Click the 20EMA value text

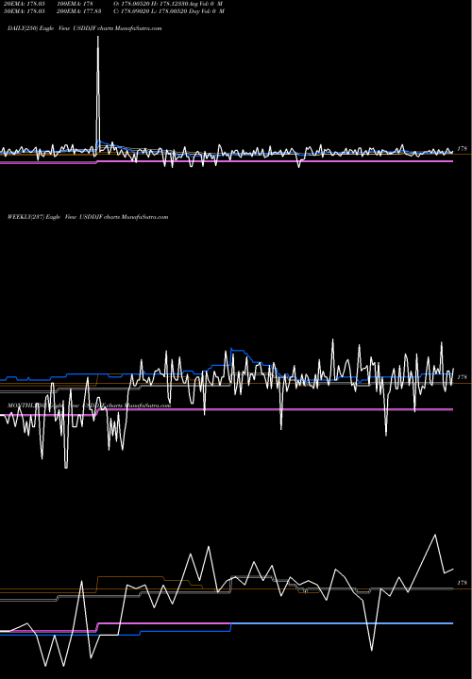point(24,4)
